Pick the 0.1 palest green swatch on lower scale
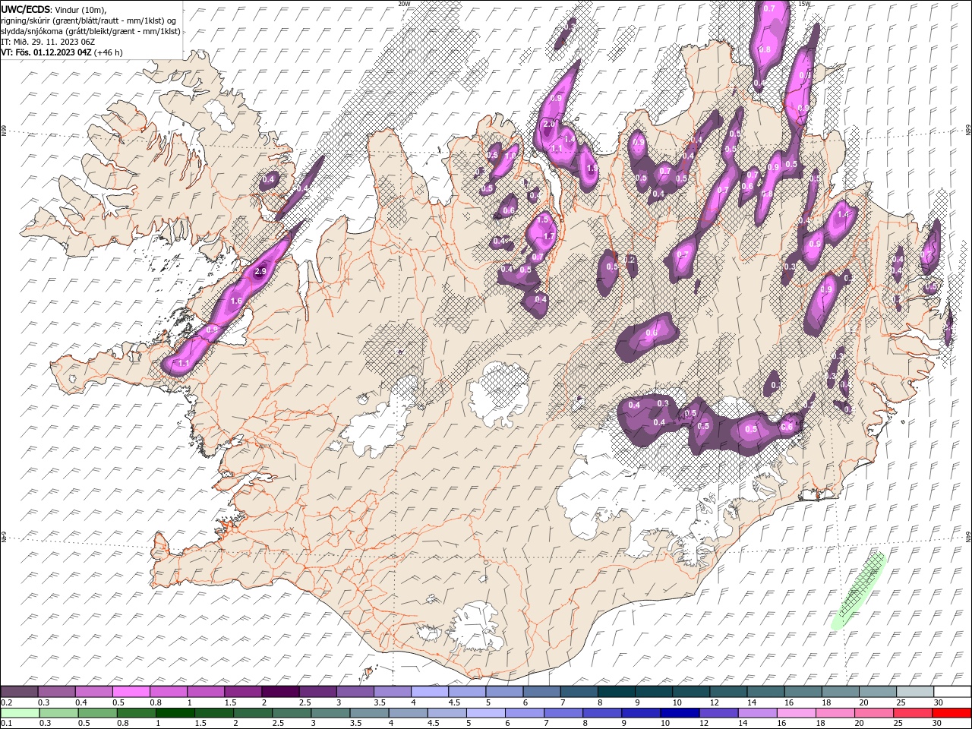 pyautogui.click(x=20, y=713)
